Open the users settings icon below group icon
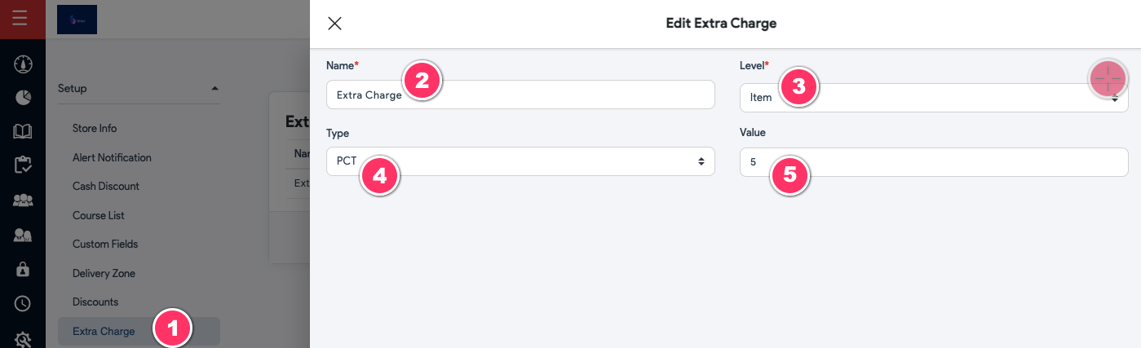This screenshot has width=1141, height=348. [23, 235]
